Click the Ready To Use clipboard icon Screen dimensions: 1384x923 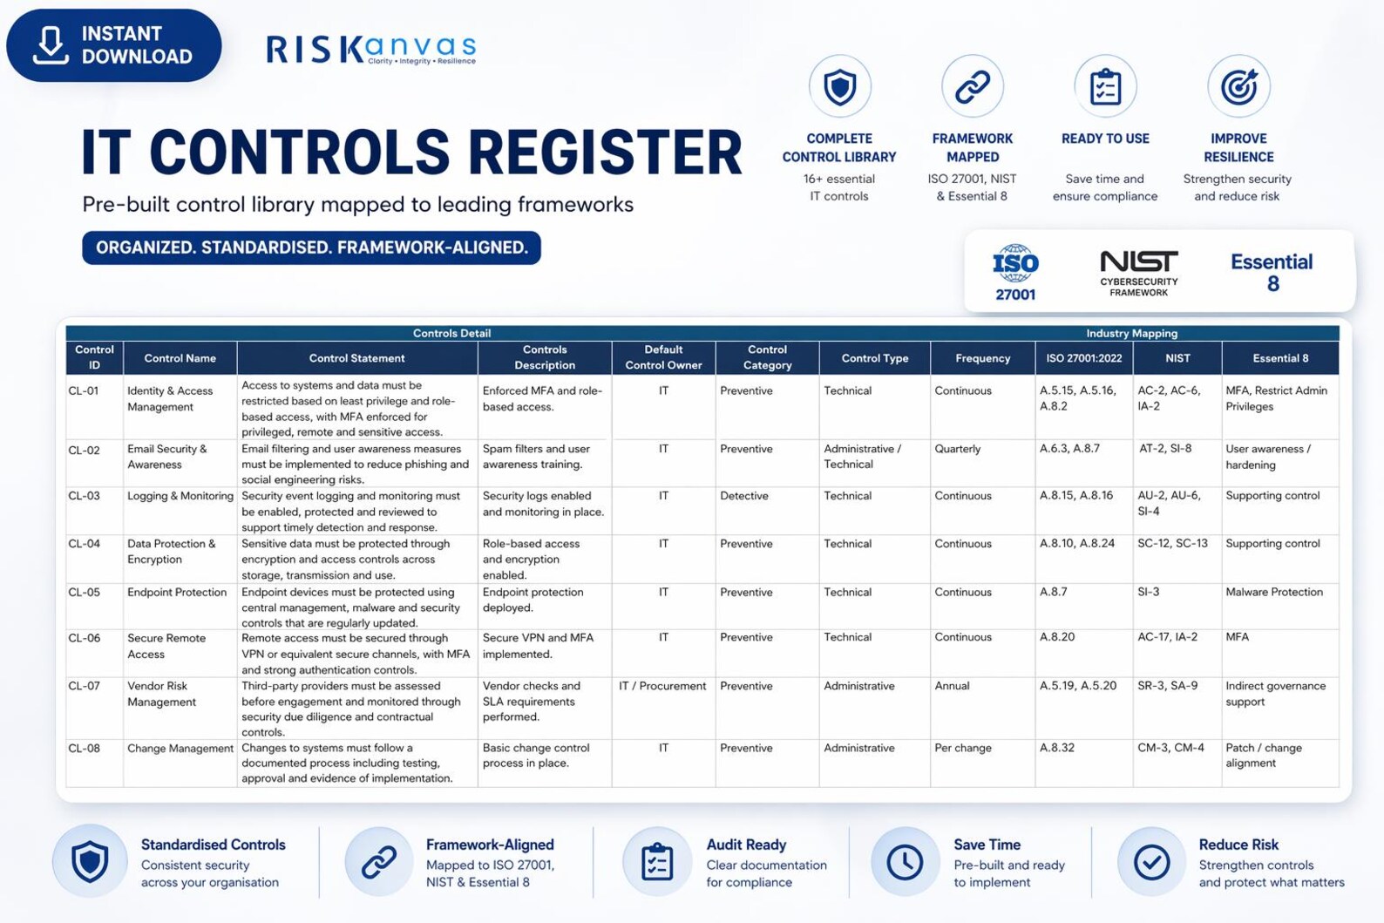(x=1105, y=86)
